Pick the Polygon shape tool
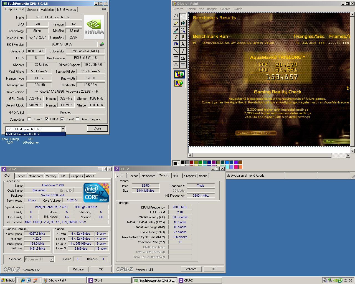355x284 pixels. 183,58
